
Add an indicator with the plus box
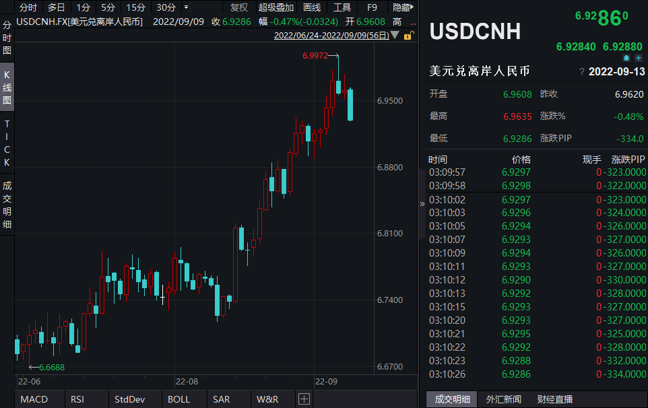click(304, 399)
